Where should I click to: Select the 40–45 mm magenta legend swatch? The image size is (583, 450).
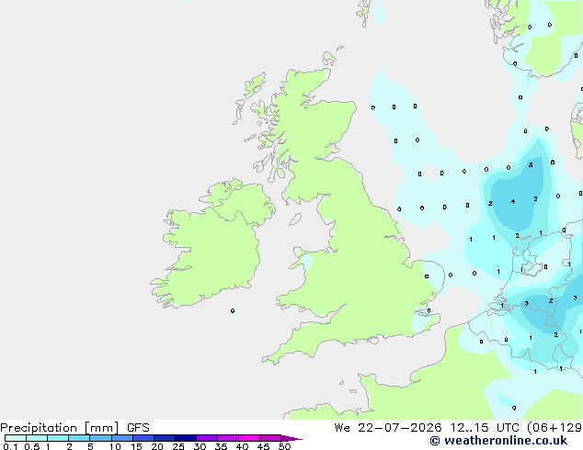tap(249, 438)
